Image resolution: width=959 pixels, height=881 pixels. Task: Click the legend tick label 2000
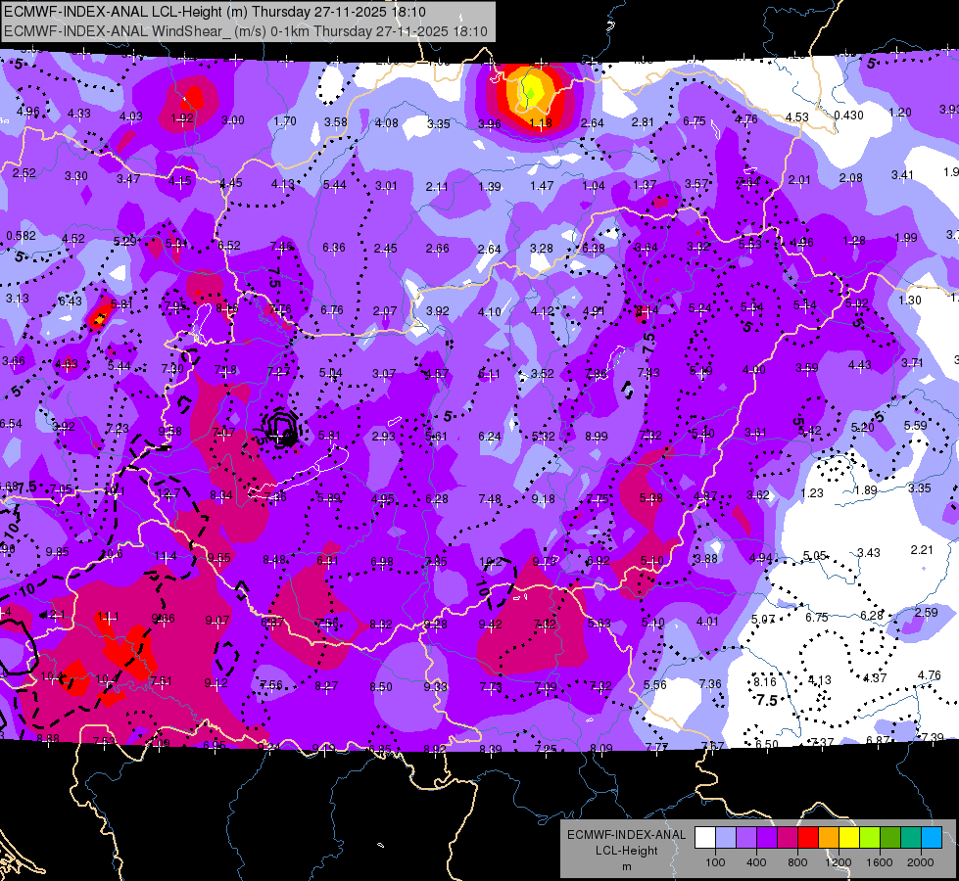(x=921, y=862)
